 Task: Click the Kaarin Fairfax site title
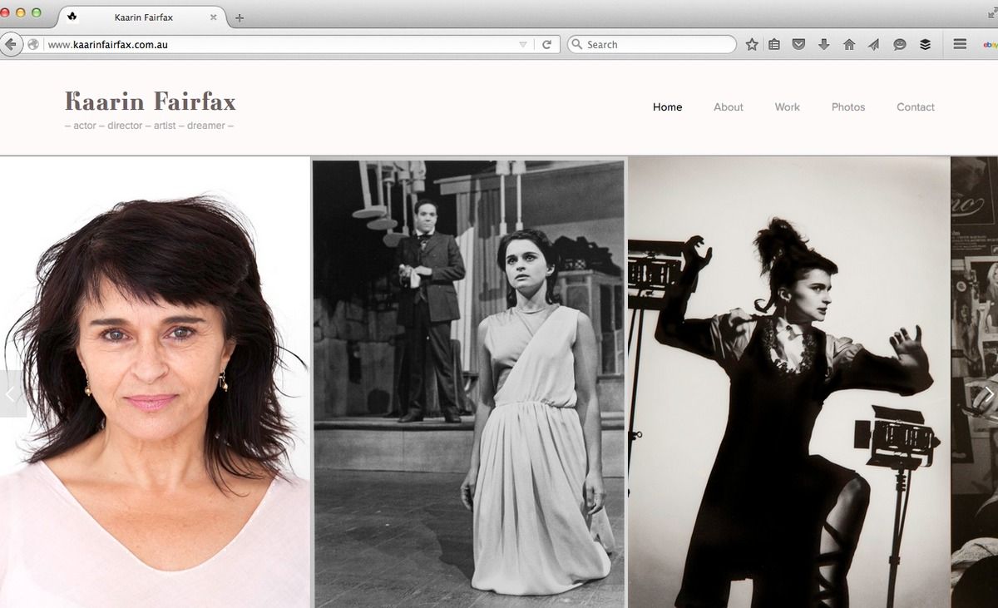point(151,101)
